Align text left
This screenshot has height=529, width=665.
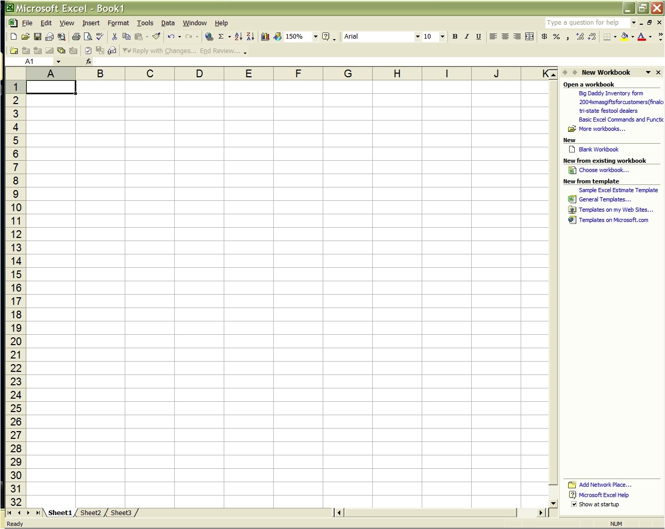(493, 37)
